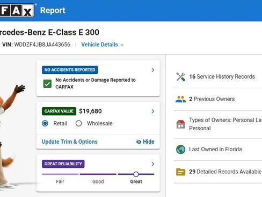Click the GREAT RELIABILITY badge

pyautogui.click(x=63, y=164)
